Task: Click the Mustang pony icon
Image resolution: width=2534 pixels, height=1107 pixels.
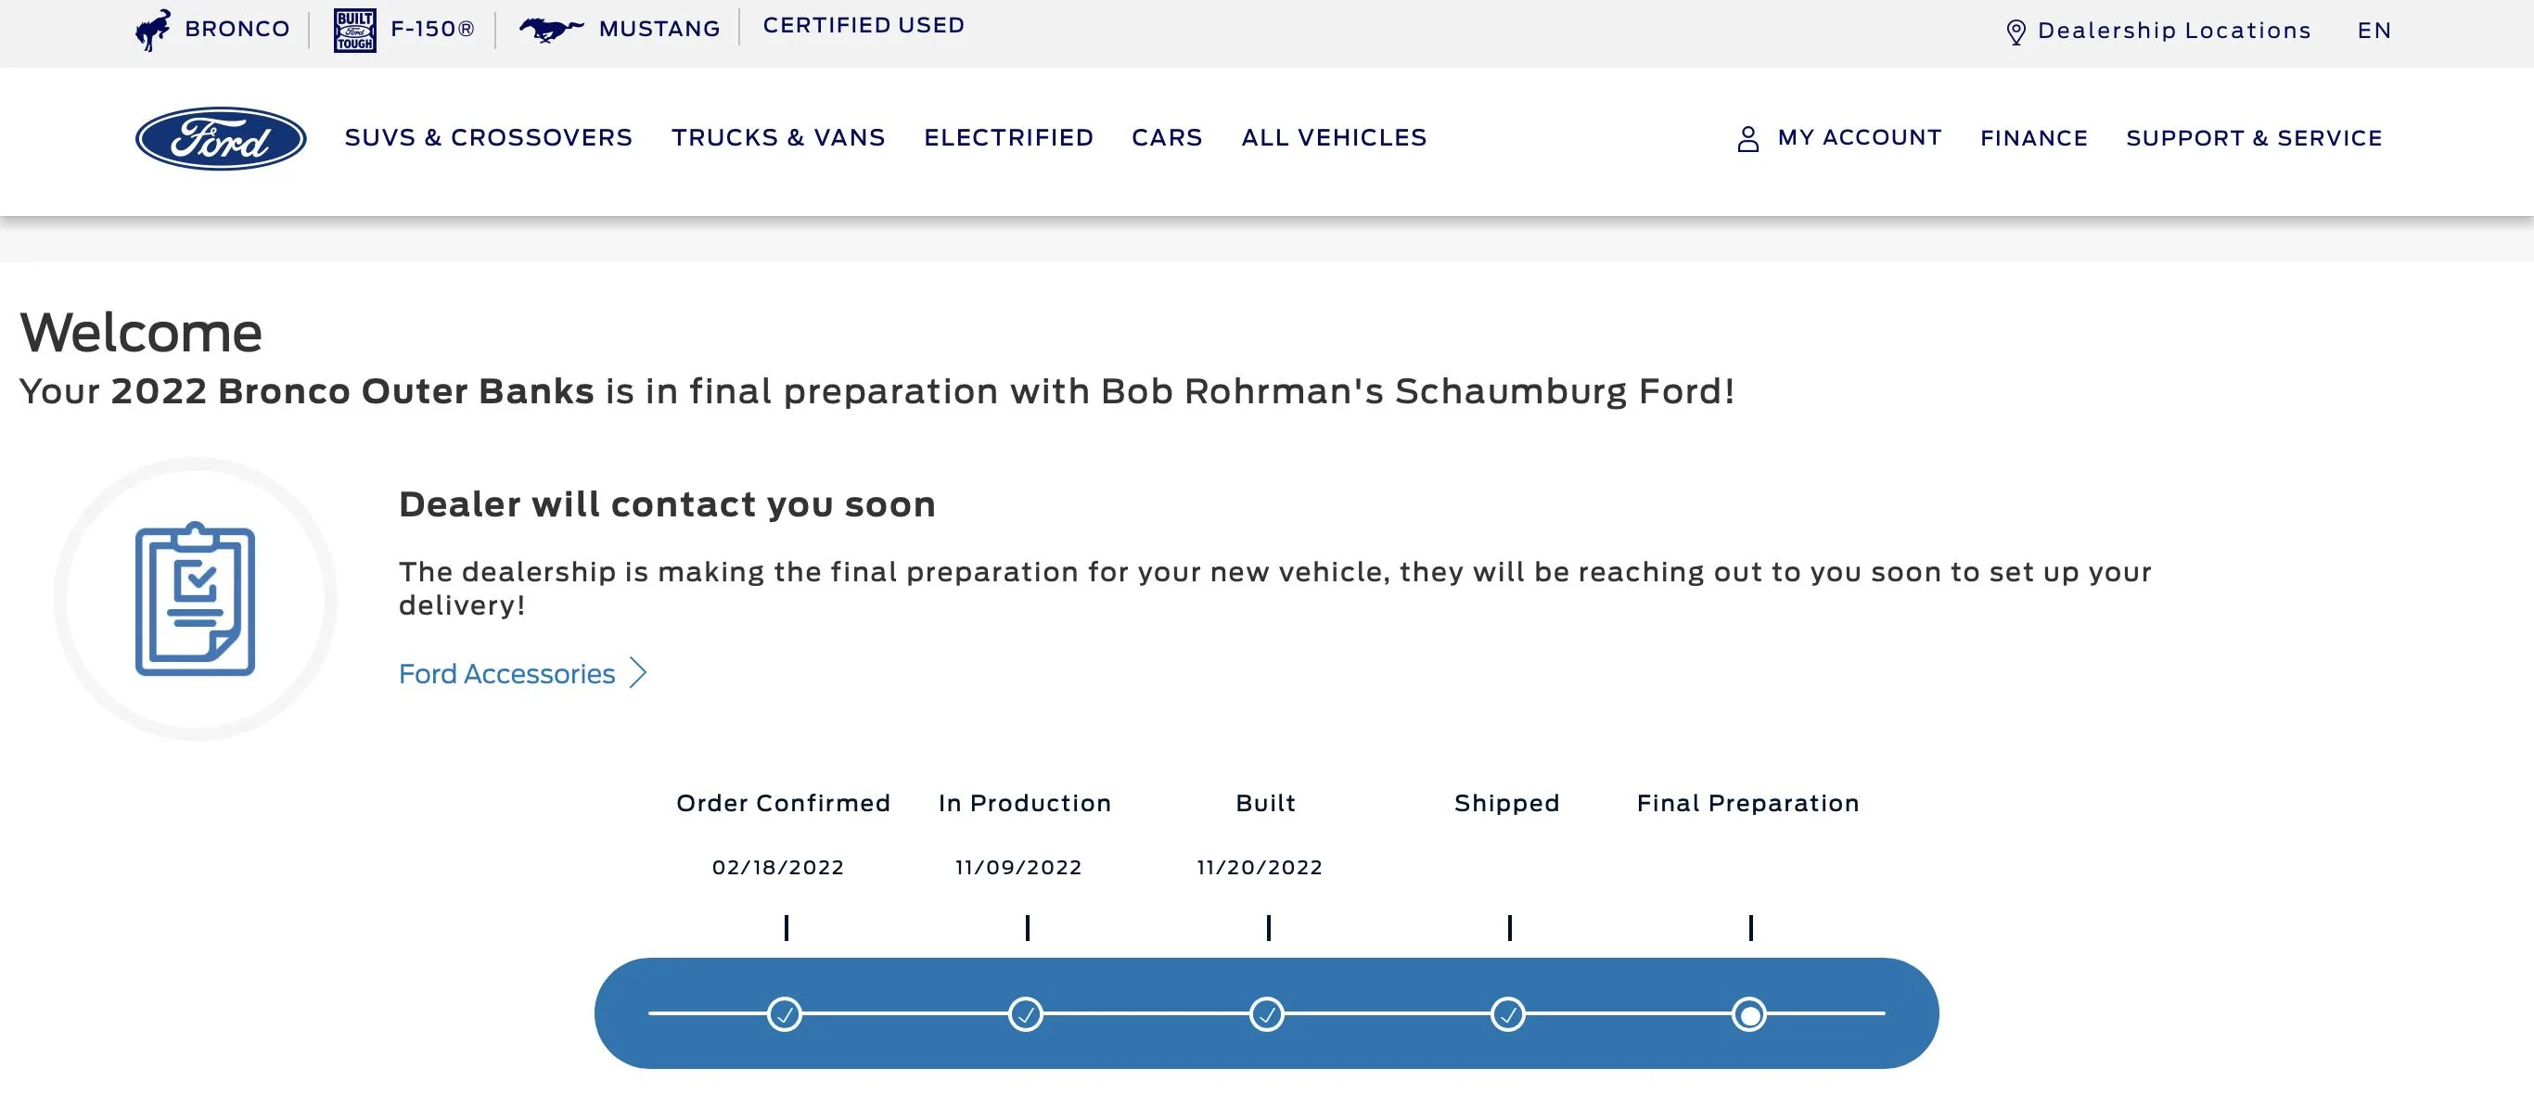Action: (551, 30)
